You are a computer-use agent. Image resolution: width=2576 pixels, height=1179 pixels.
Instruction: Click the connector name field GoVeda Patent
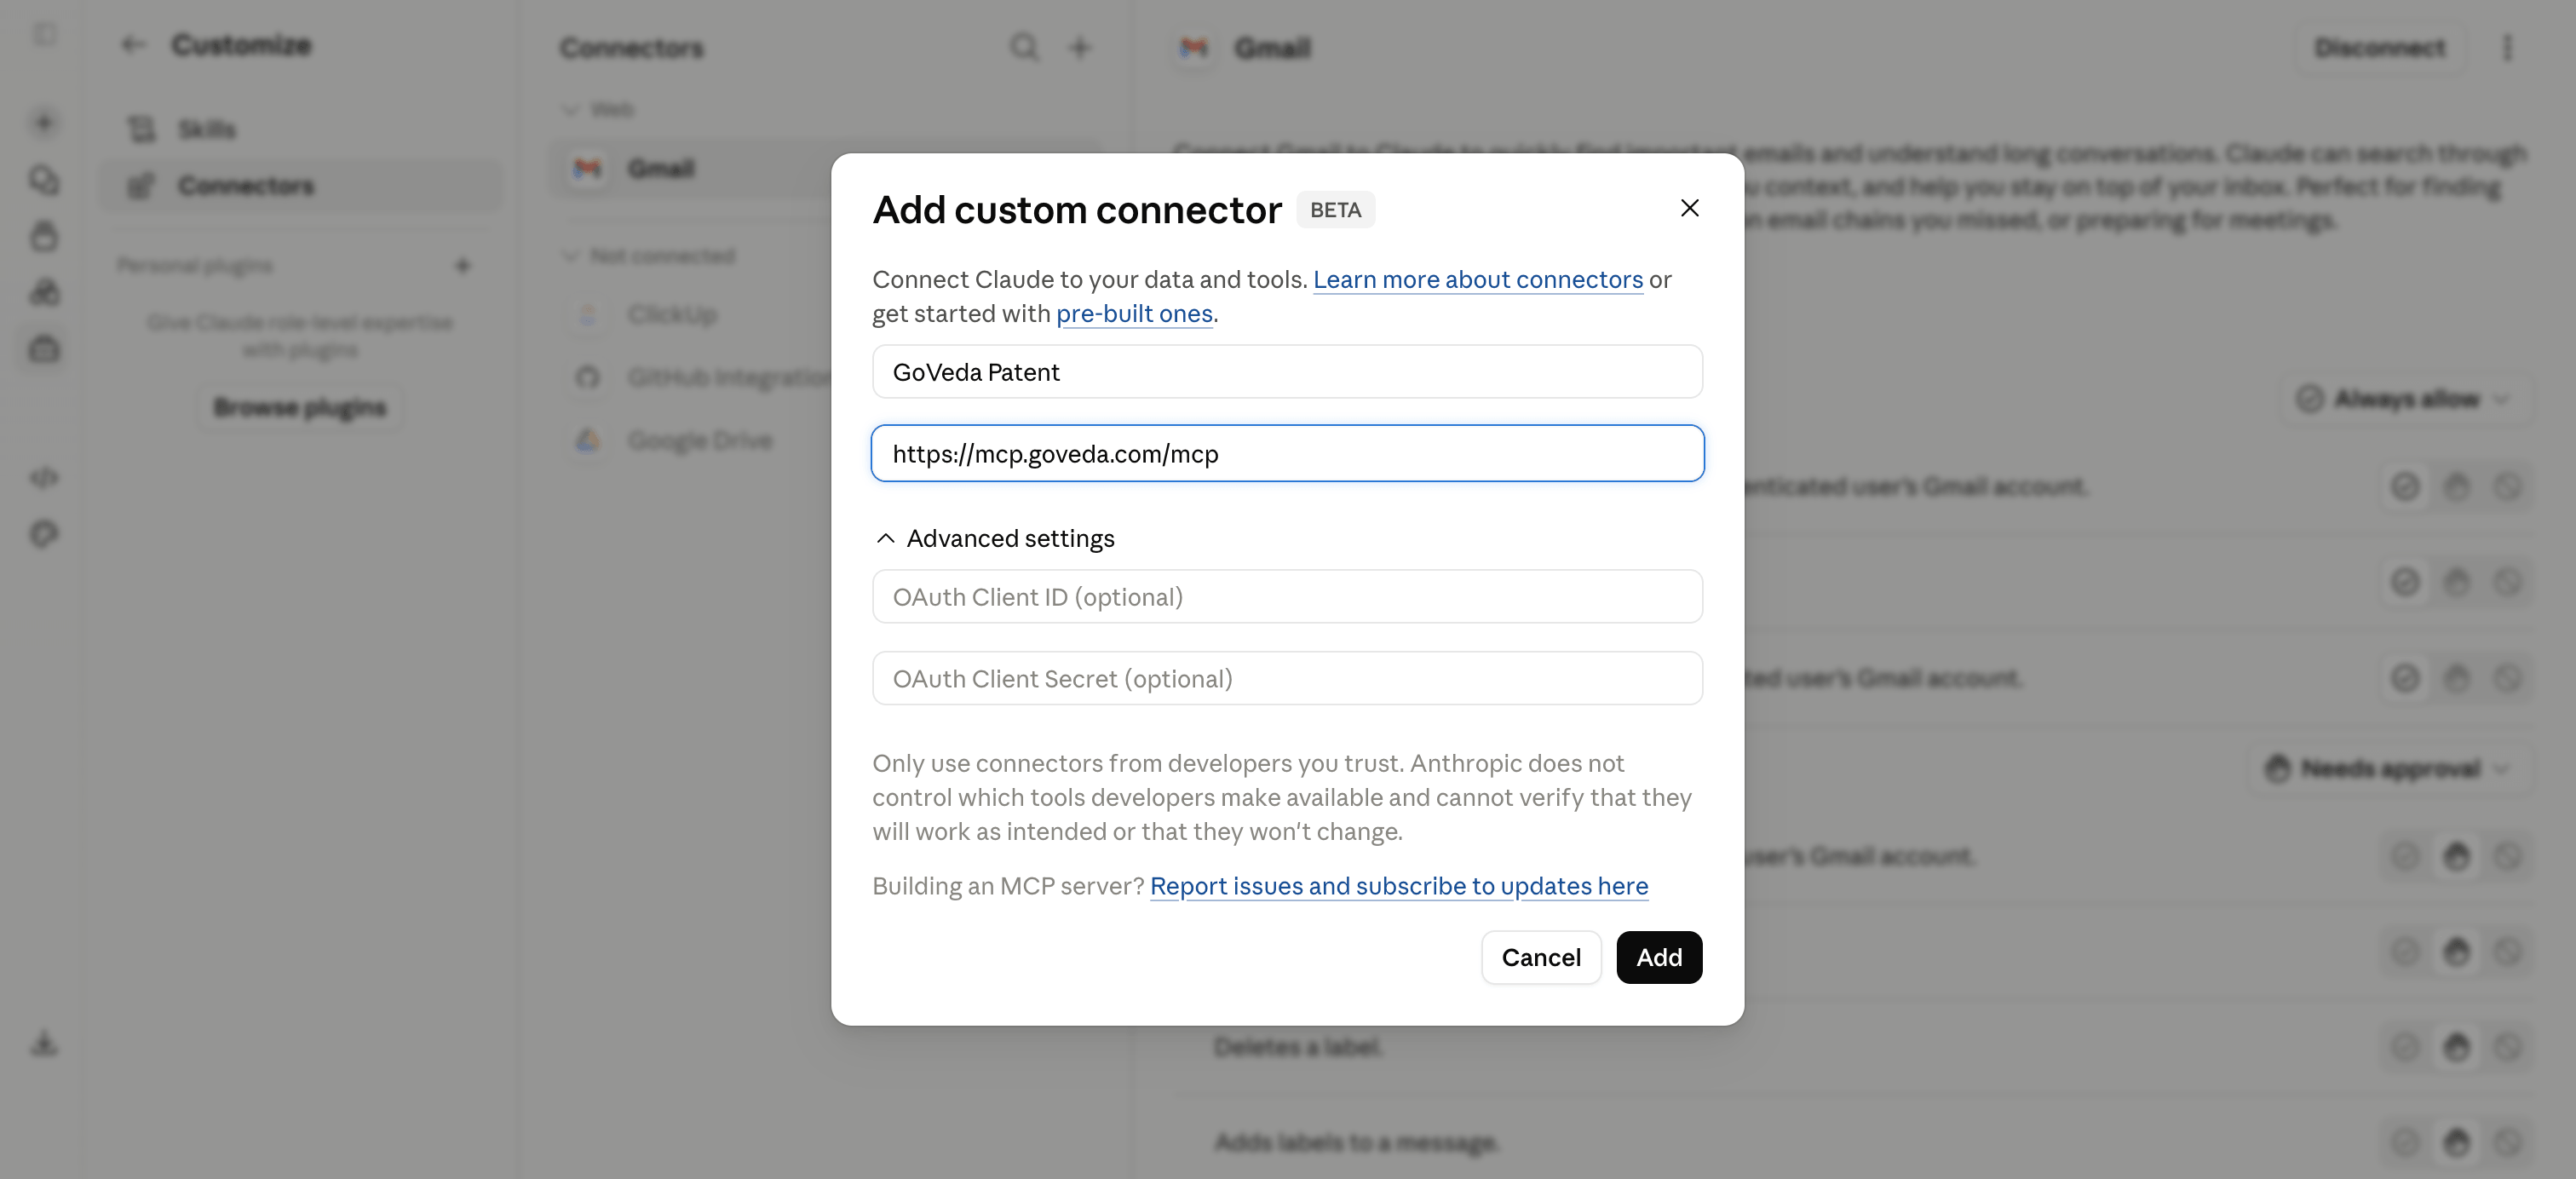click(1287, 372)
